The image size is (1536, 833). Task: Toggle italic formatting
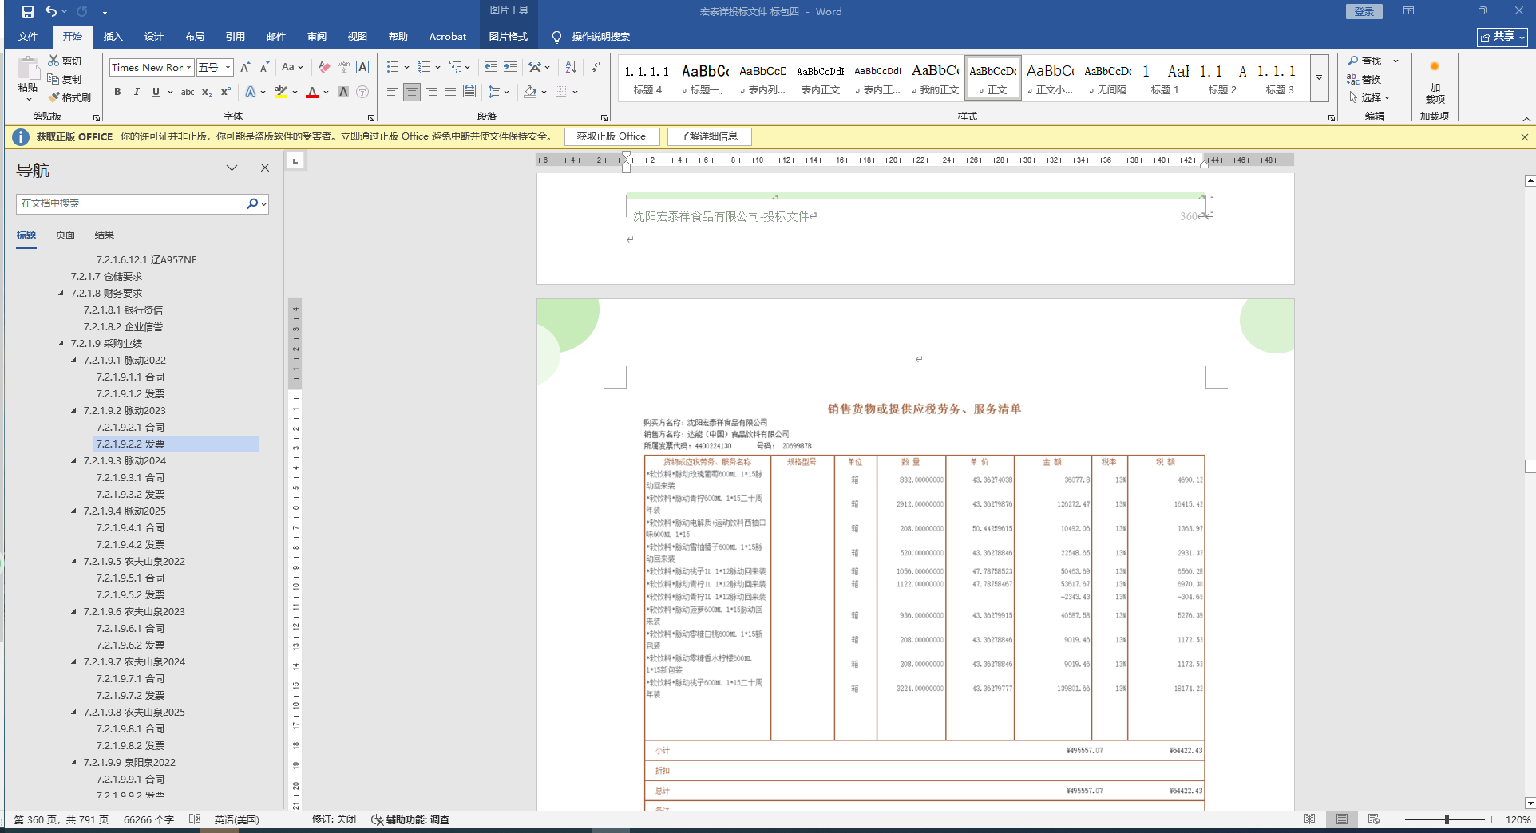tap(137, 93)
